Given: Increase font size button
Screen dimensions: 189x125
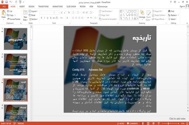Looking at the screenshot, I should [62, 12].
